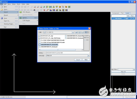The height and width of the screenshot is (99, 137).
Task: Click the horizontal scrollbar in file list
Action: pos(58,50)
